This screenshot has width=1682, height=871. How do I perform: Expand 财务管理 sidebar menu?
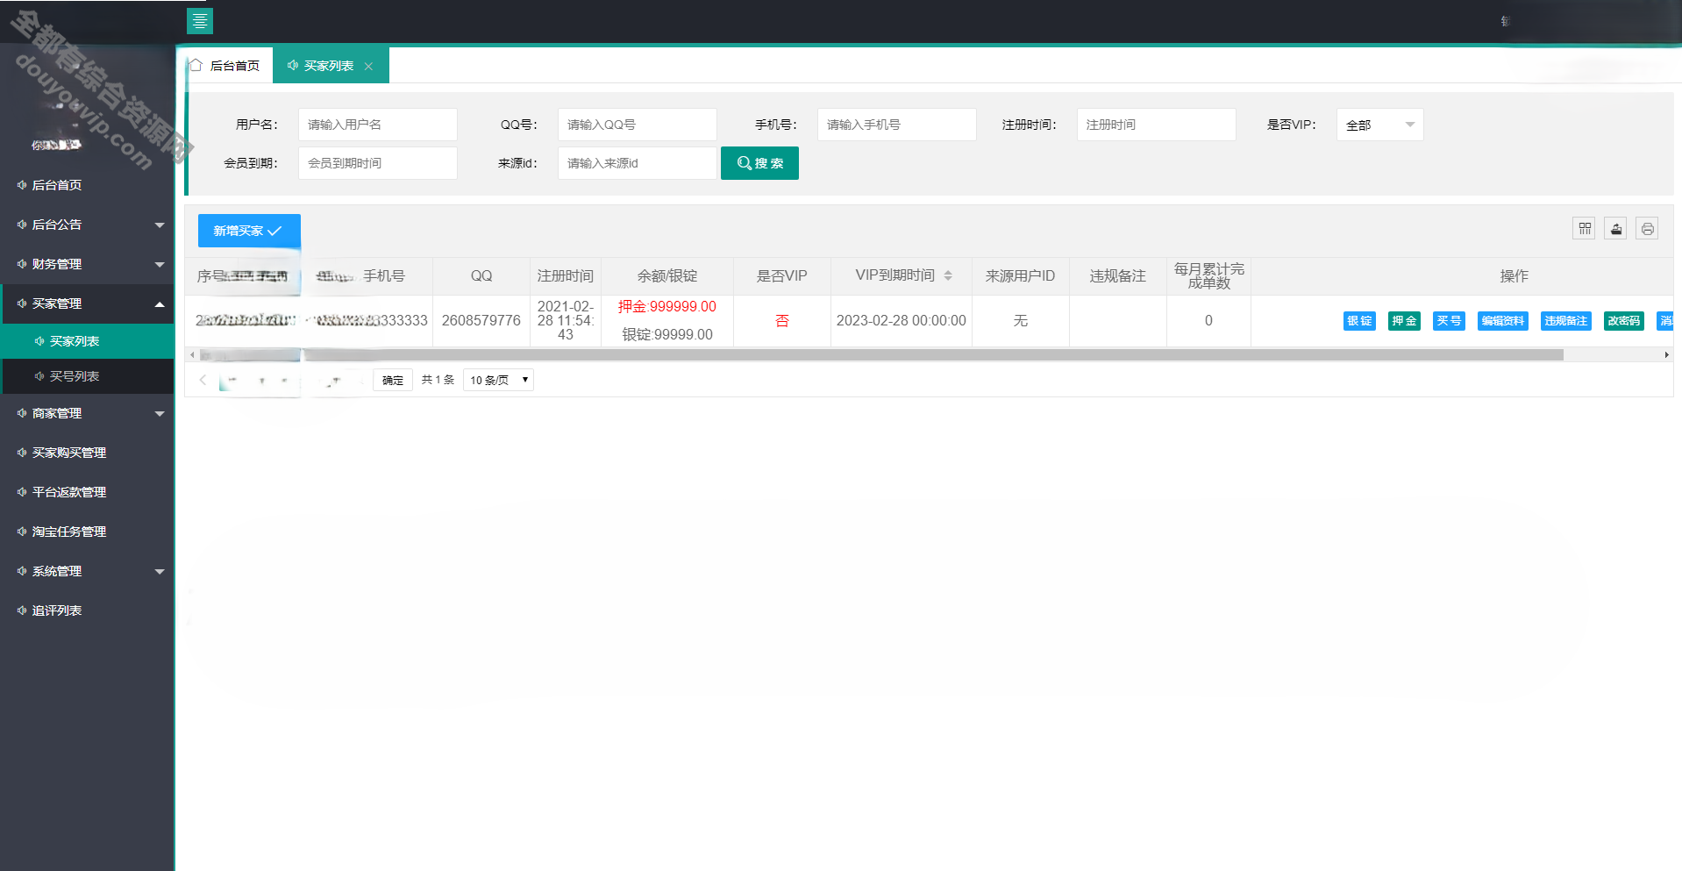click(88, 264)
